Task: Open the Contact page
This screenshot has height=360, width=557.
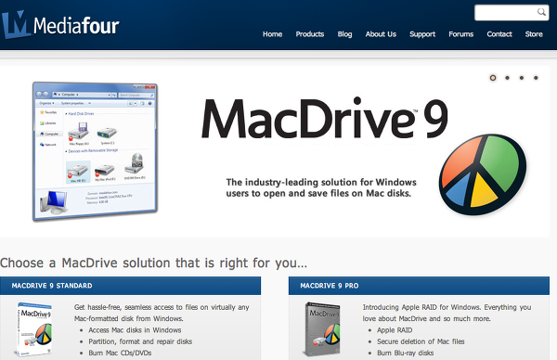Action: tap(499, 34)
